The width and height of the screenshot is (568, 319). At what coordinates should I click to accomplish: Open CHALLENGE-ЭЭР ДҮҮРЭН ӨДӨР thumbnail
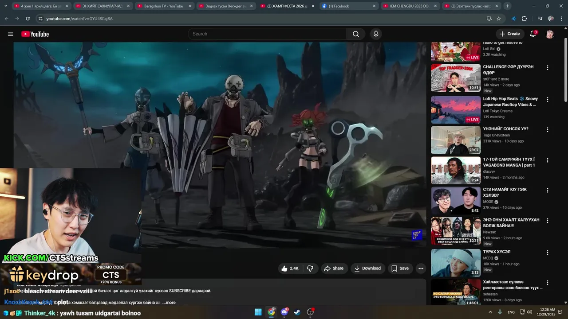coord(456,78)
